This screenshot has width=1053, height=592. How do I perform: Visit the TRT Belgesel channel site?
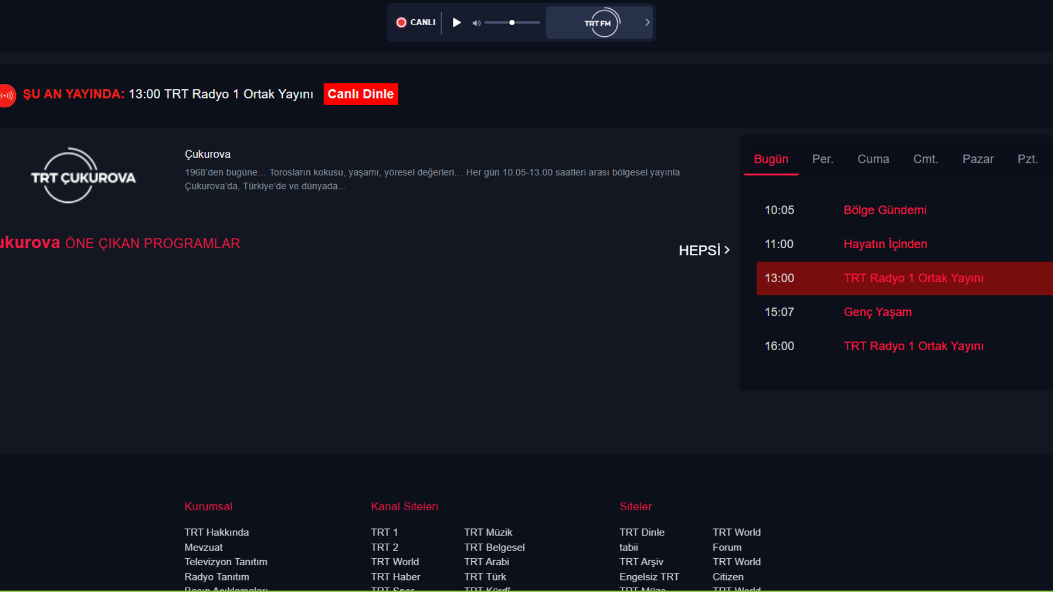(x=494, y=547)
